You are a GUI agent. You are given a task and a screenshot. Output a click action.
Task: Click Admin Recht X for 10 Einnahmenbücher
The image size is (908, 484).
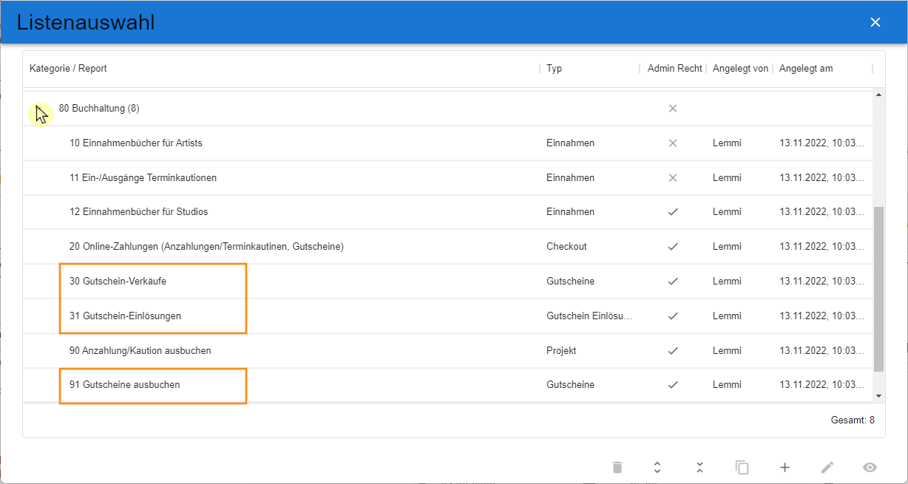(x=673, y=143)
